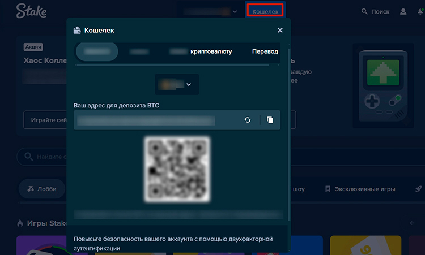Open Поиск search in header
425x255 pixels.
coord(375,12)
